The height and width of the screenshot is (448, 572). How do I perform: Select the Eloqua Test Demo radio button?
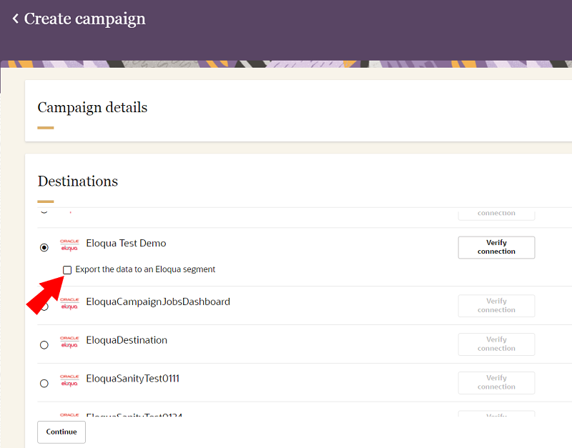pos(44,247)
